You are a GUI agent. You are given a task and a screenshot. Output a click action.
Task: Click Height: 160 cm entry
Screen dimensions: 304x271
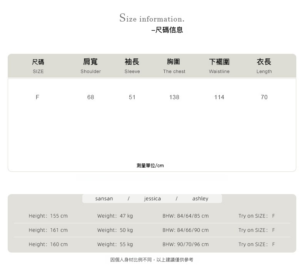[48, 244]
